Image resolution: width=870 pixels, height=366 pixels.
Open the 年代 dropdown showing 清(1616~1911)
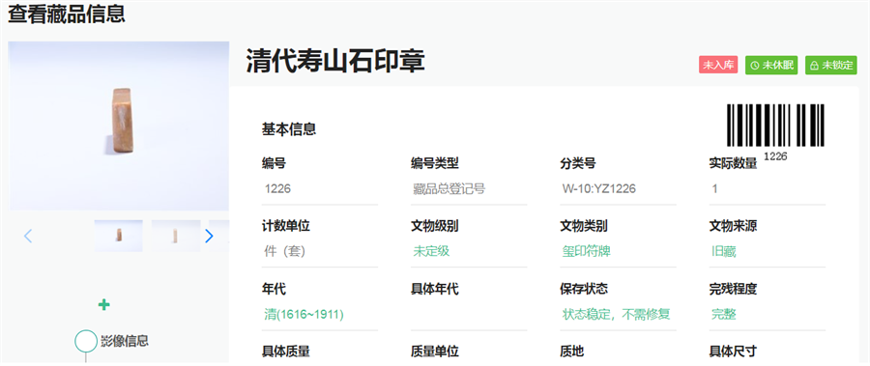coord(320,315)
